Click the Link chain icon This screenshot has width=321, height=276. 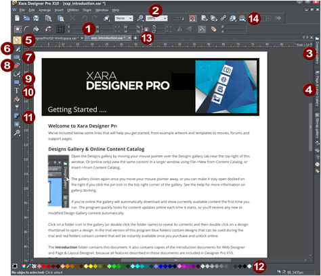(223, 18)
